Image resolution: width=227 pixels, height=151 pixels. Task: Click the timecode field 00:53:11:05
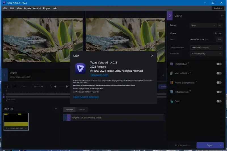pos(38,87)
